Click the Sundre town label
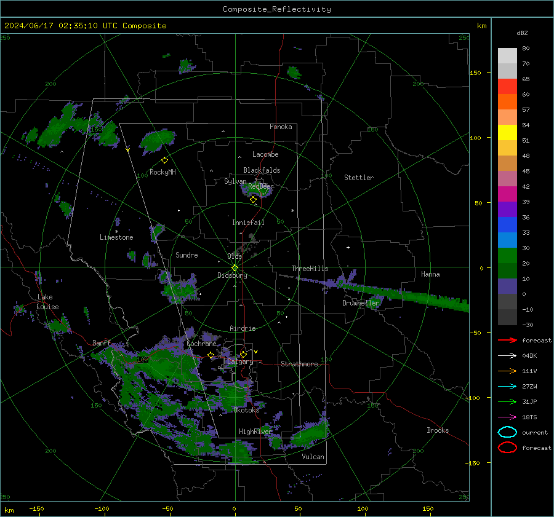This screenshot has height=517, width=554. [187, 255]
